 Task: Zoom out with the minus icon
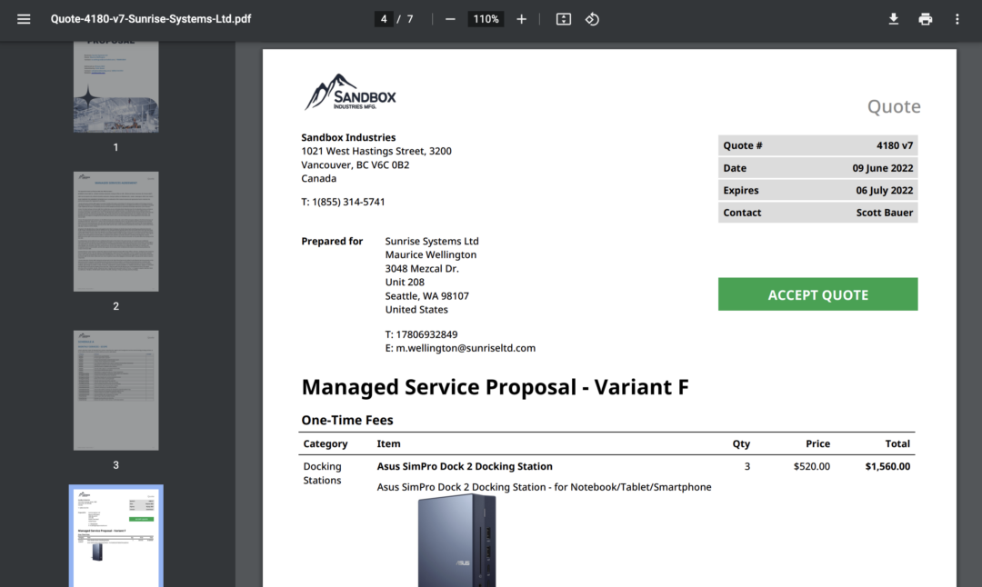click(x=450, y=19)
